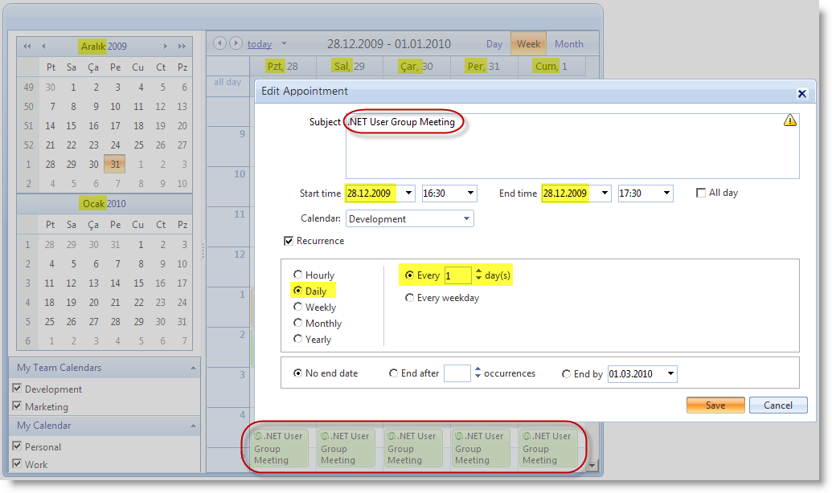Select Yearly recurrence option
The image size is (832, 493).
point(297,339)
